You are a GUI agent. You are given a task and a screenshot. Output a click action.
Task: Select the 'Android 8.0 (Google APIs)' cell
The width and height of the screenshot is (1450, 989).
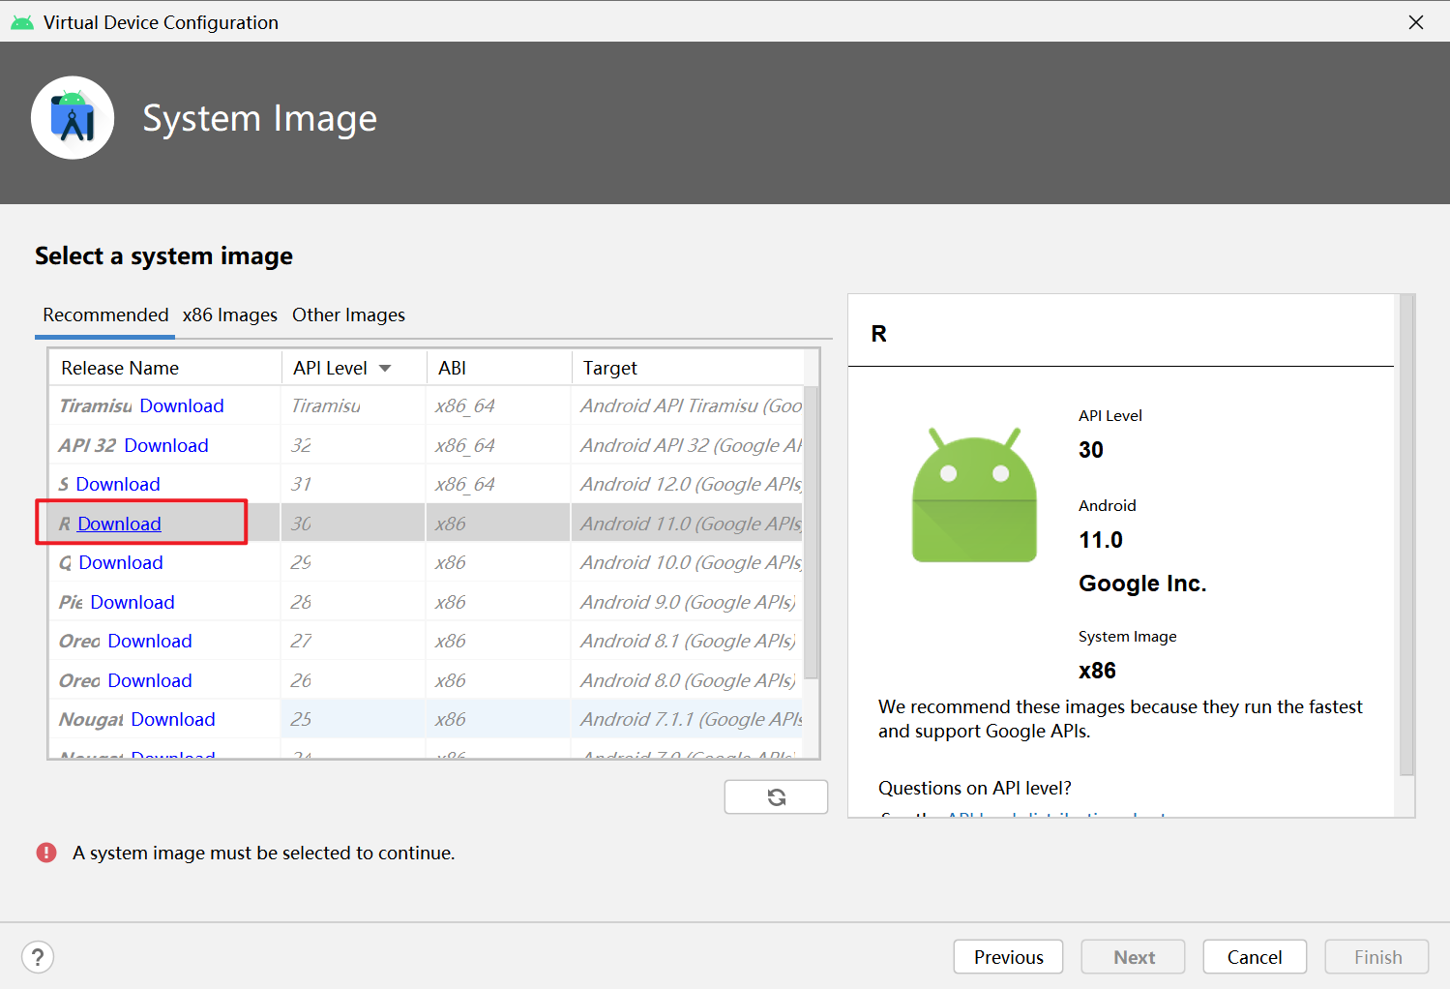point(688,680)
